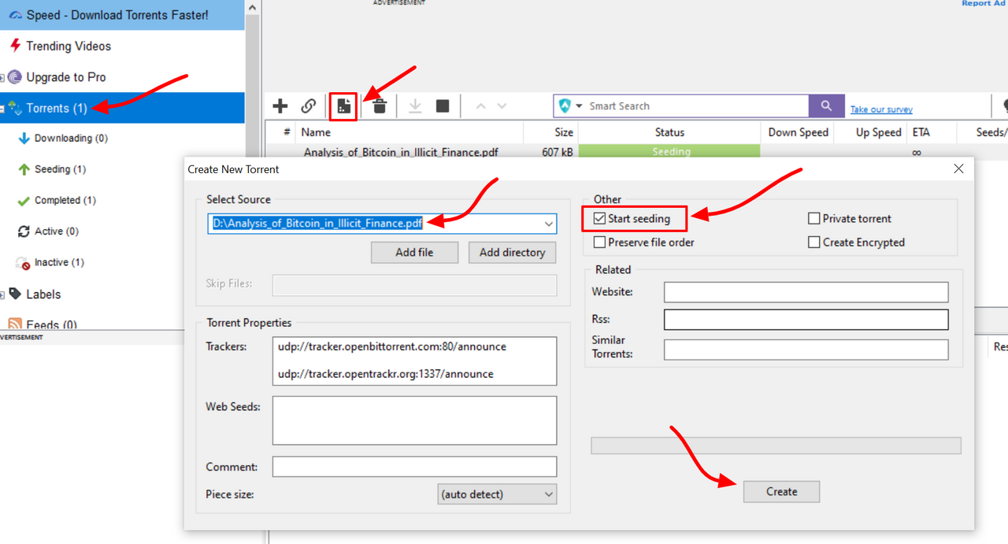The image size is (1008, 544).
Task: Open the Piece size auto detect dropdown
Action: [x=497, y=494]
